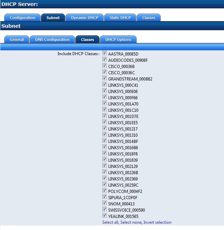
Task: Toggle the LINKSYS_0016B6 checkbox
Action: pos(104,147)
